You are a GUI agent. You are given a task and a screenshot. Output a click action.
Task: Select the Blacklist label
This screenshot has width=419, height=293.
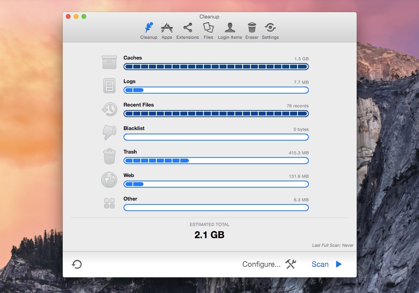point(134,128)
